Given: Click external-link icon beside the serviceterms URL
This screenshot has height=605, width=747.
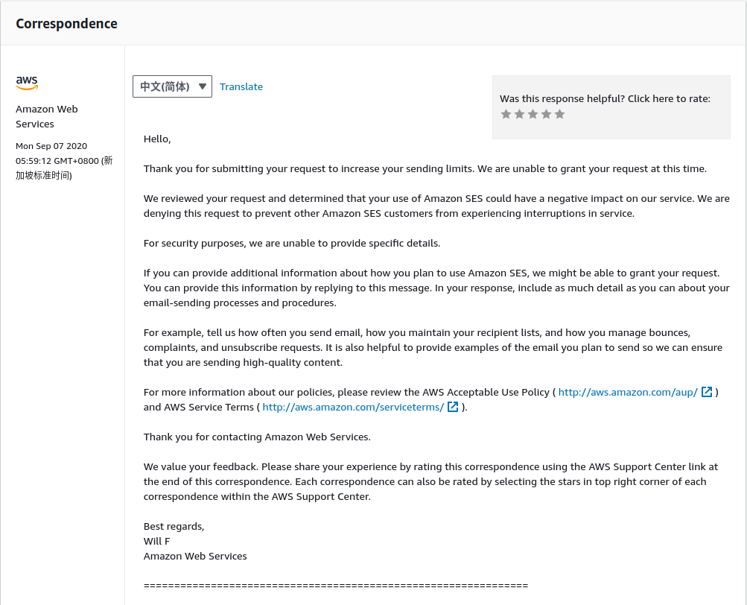Looking at the screenshot, I should coord(453,407).
